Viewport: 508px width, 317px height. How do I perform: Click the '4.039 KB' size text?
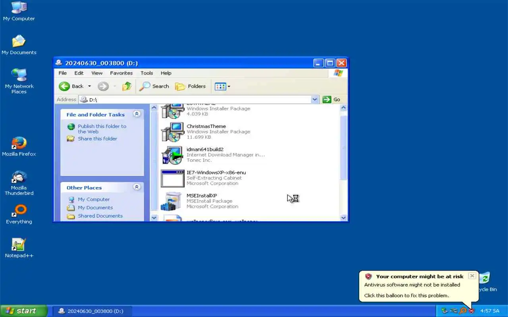[197, 114]
